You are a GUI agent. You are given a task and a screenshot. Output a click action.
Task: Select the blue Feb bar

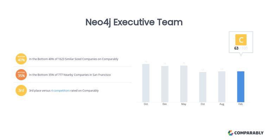241,87
